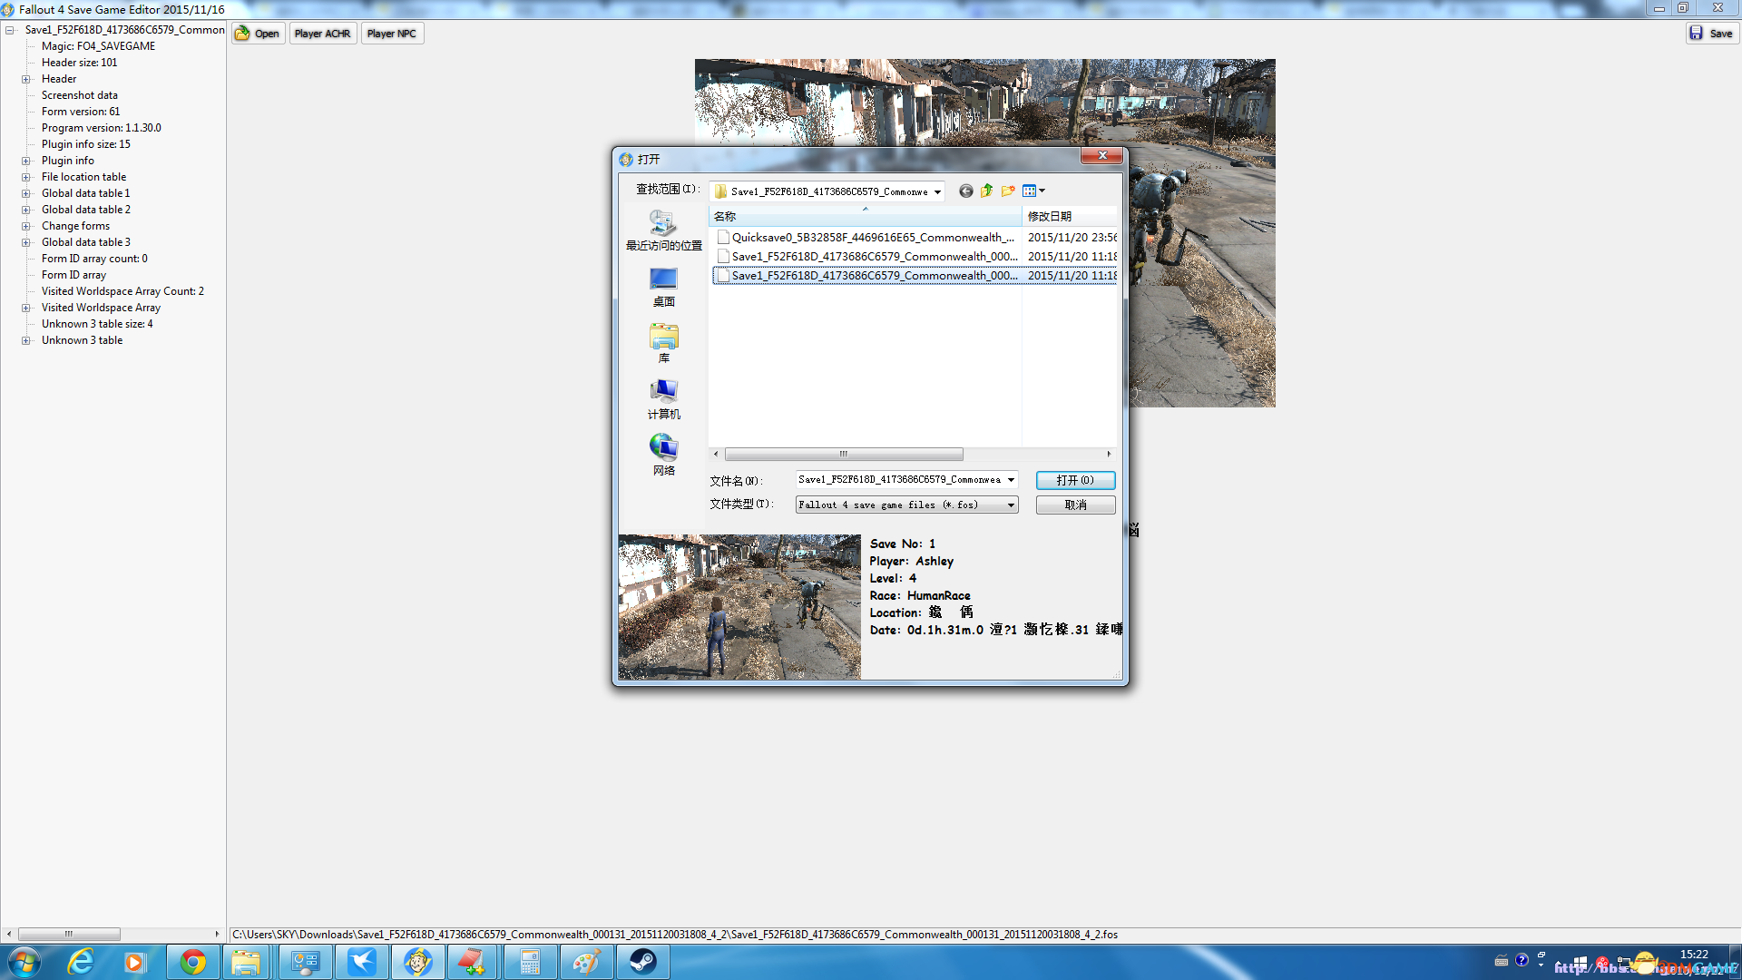Open Windows Explorer from taskbar
The width and height of the screenshot is (1742, 980).
click(245, 962)
